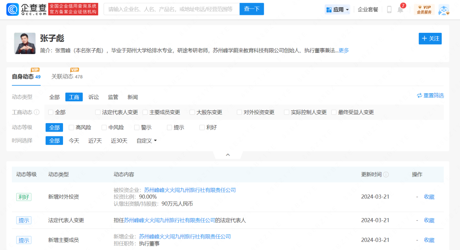Click the info icon on 更新时间 column
Viewport: 460px width, 250px height.
click(386, 175)
